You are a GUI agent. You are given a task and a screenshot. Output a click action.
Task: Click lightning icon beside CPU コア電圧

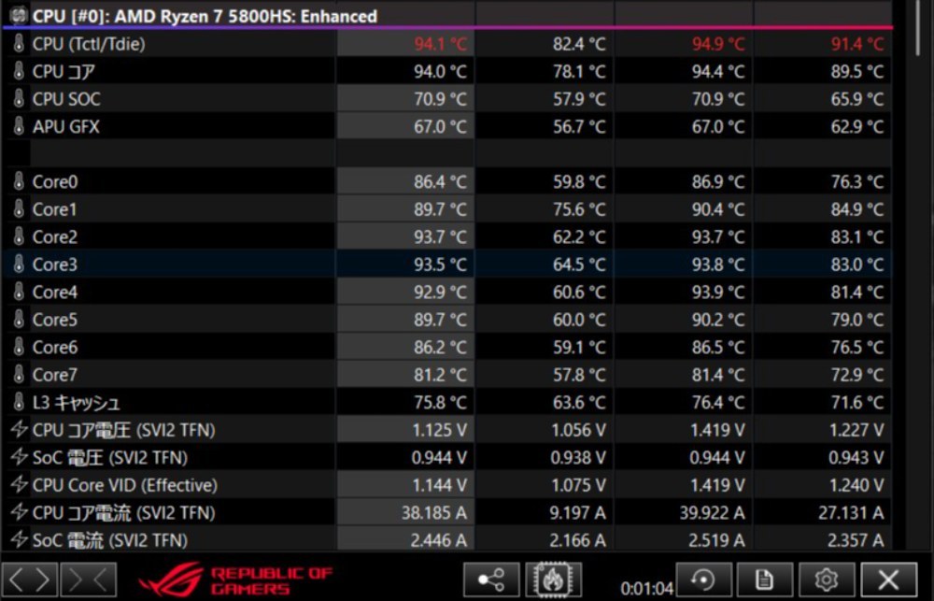click(x=19, y=430)
